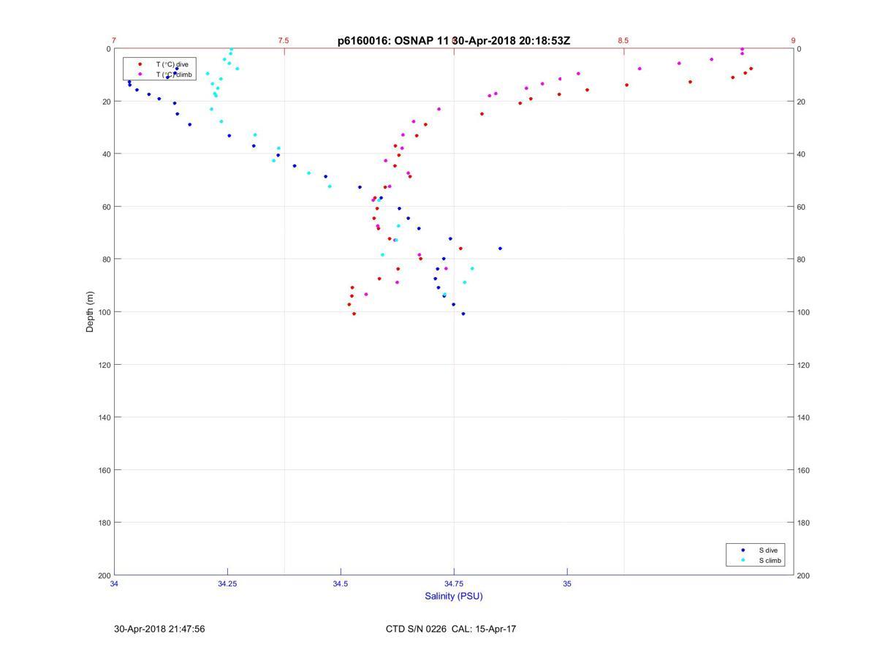The image size is (877, 647).
Task: Click left depth axis tick 80
Action: click(106, 260)
